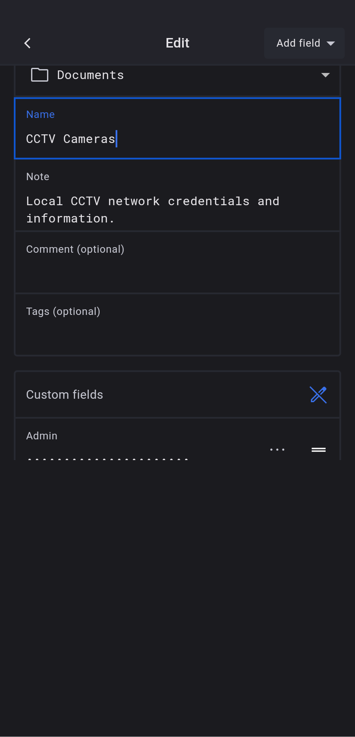Expand the Documents dropdown arrow
This screenshot has height=737, width=355.
pyautogui.click(x=326, y=75)
